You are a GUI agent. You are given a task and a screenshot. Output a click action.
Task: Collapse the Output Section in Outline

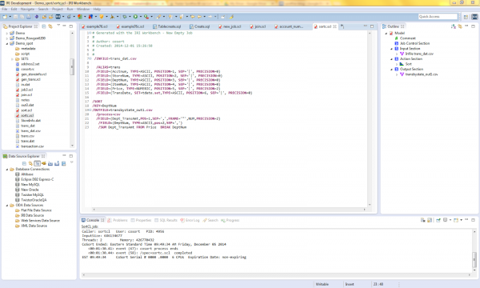point(391,69)
